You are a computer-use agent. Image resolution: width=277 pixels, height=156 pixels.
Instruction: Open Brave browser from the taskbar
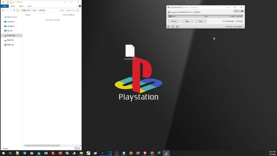click(x=145, y=153)
